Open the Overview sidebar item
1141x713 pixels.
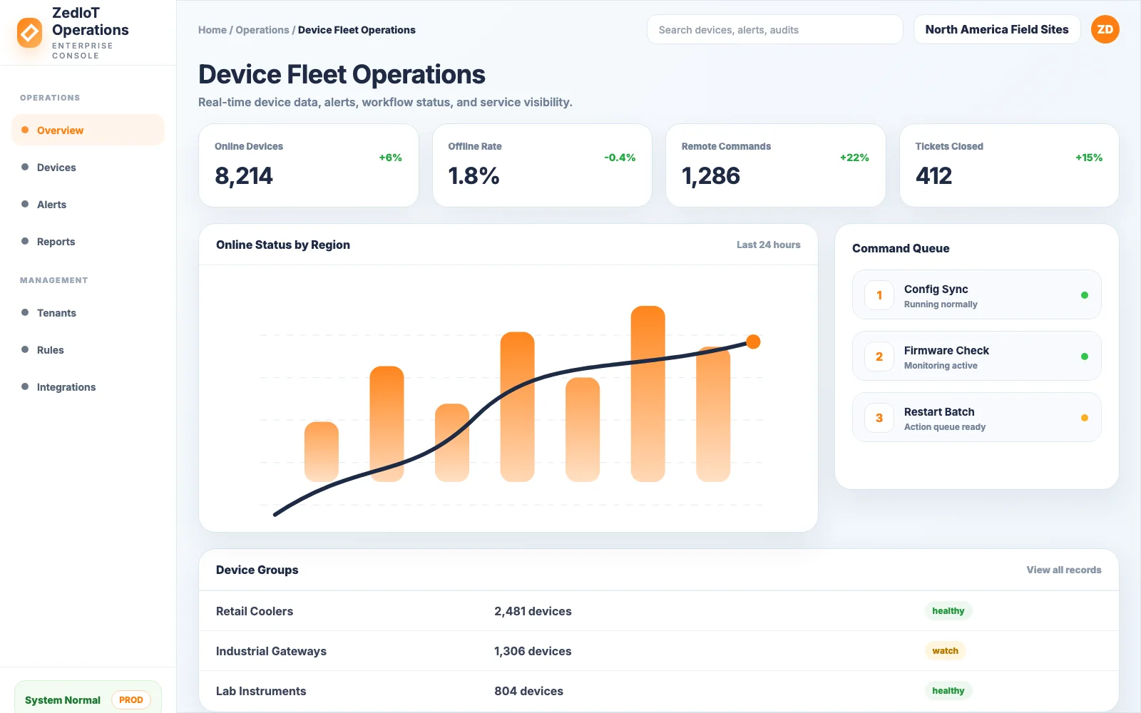pyautogui.click(x=88, y=130)
